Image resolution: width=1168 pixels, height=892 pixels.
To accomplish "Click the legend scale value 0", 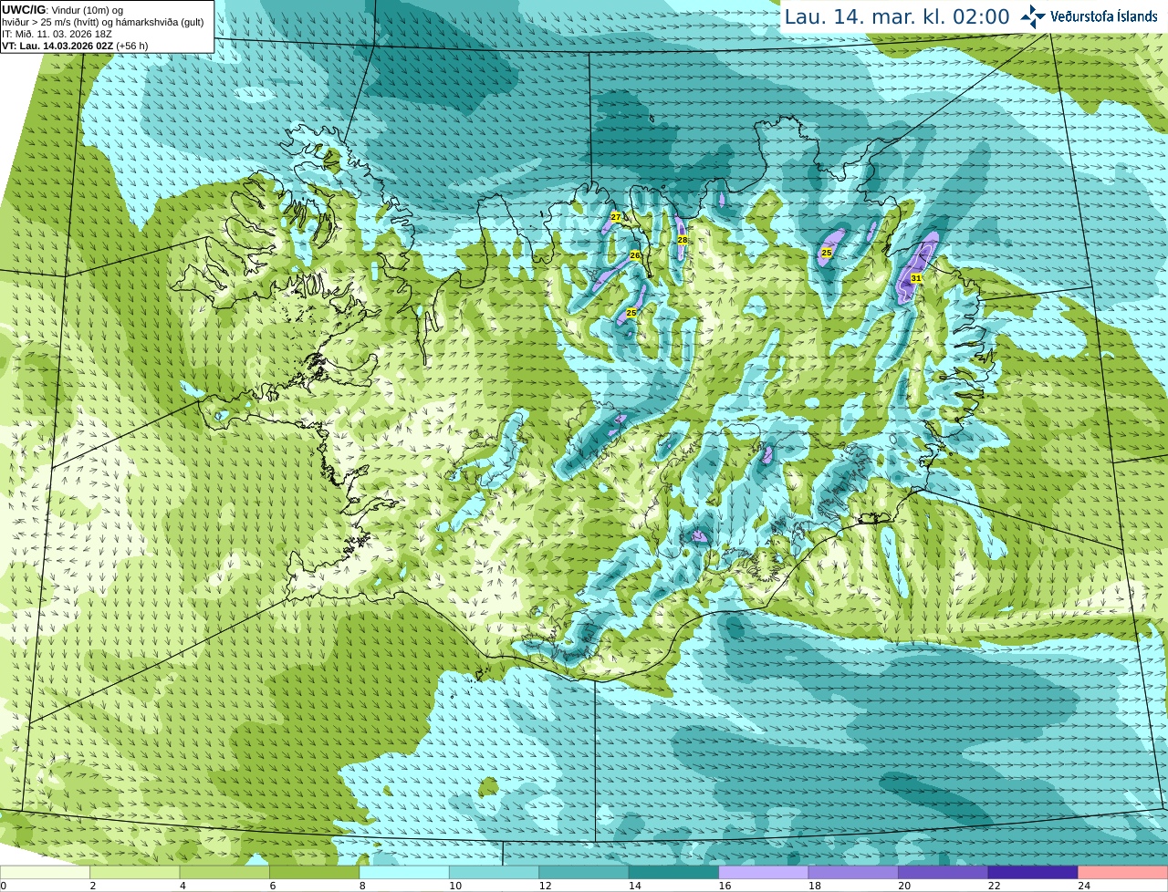I will coord(4,886).
